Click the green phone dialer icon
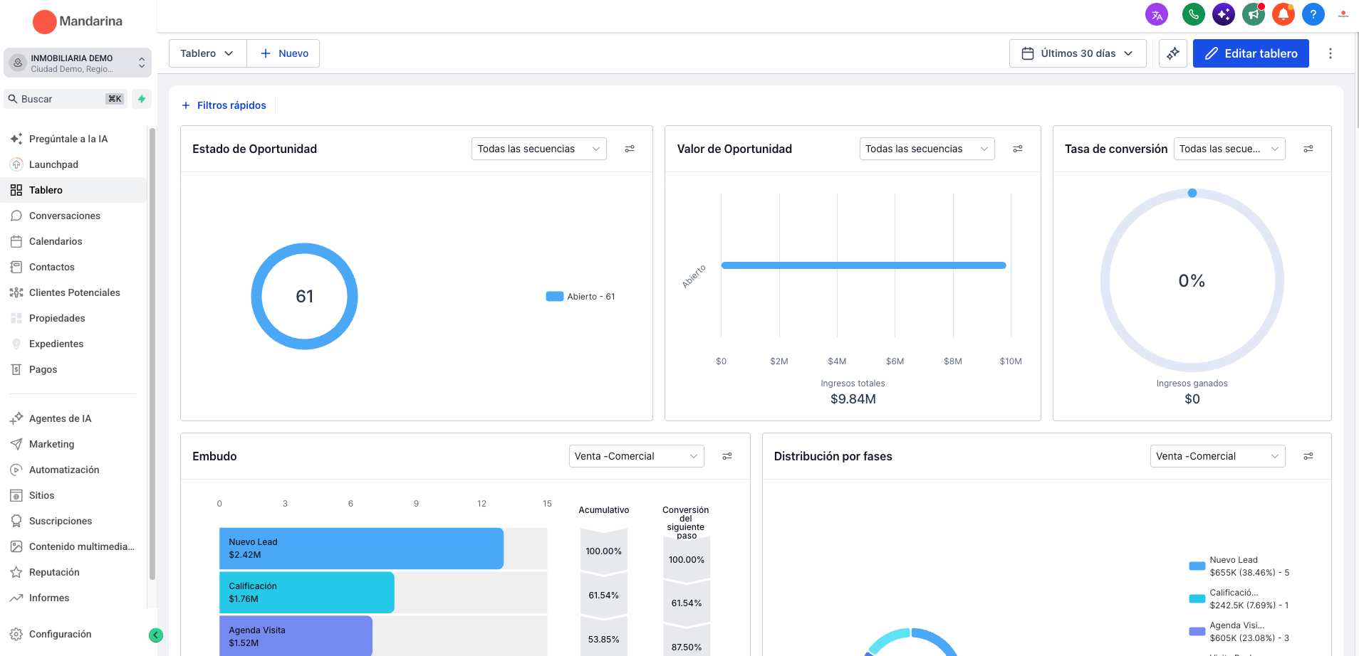The height and width of the screenshot is (656, 1359). pos(1194,14)
